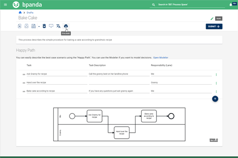Edit task name 'Hand over the recipe'
238x158 pixels.
pyautogui.click(x=57, y=82)
